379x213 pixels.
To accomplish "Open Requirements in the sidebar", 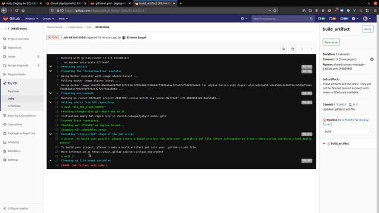I will (x=17, y=75).
